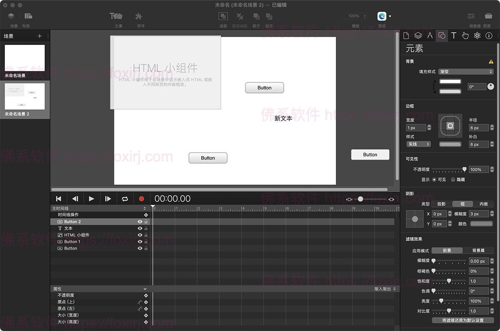The width and height of the screenshot is (500, 331).
Task: Open the 渐入渐出 easing dropdown
Action: (x=385, y=289)
